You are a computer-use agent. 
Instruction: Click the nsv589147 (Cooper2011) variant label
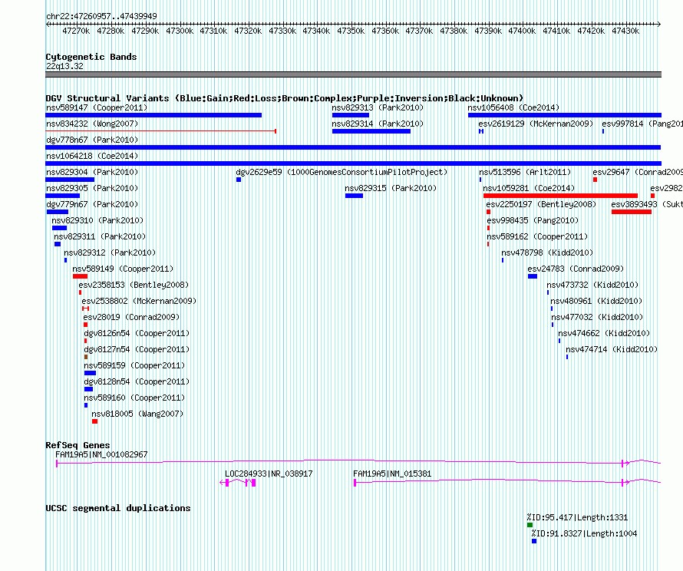97,107
